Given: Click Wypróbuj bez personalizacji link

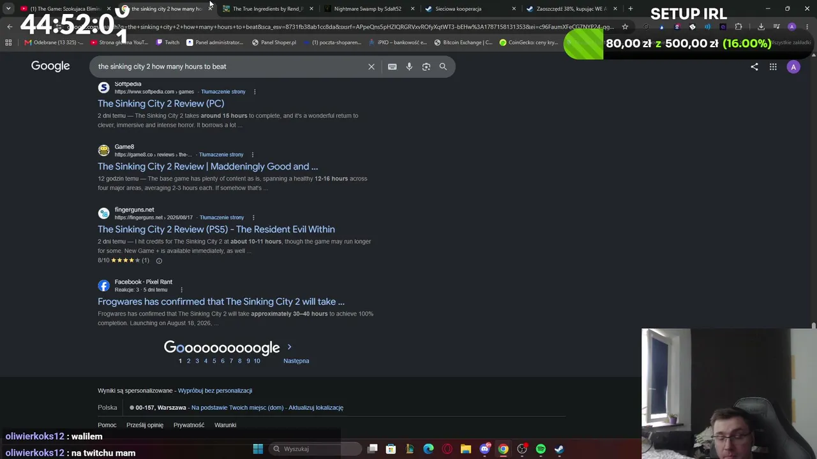Looking at the screenshot, I should click(x=215, y=391).
